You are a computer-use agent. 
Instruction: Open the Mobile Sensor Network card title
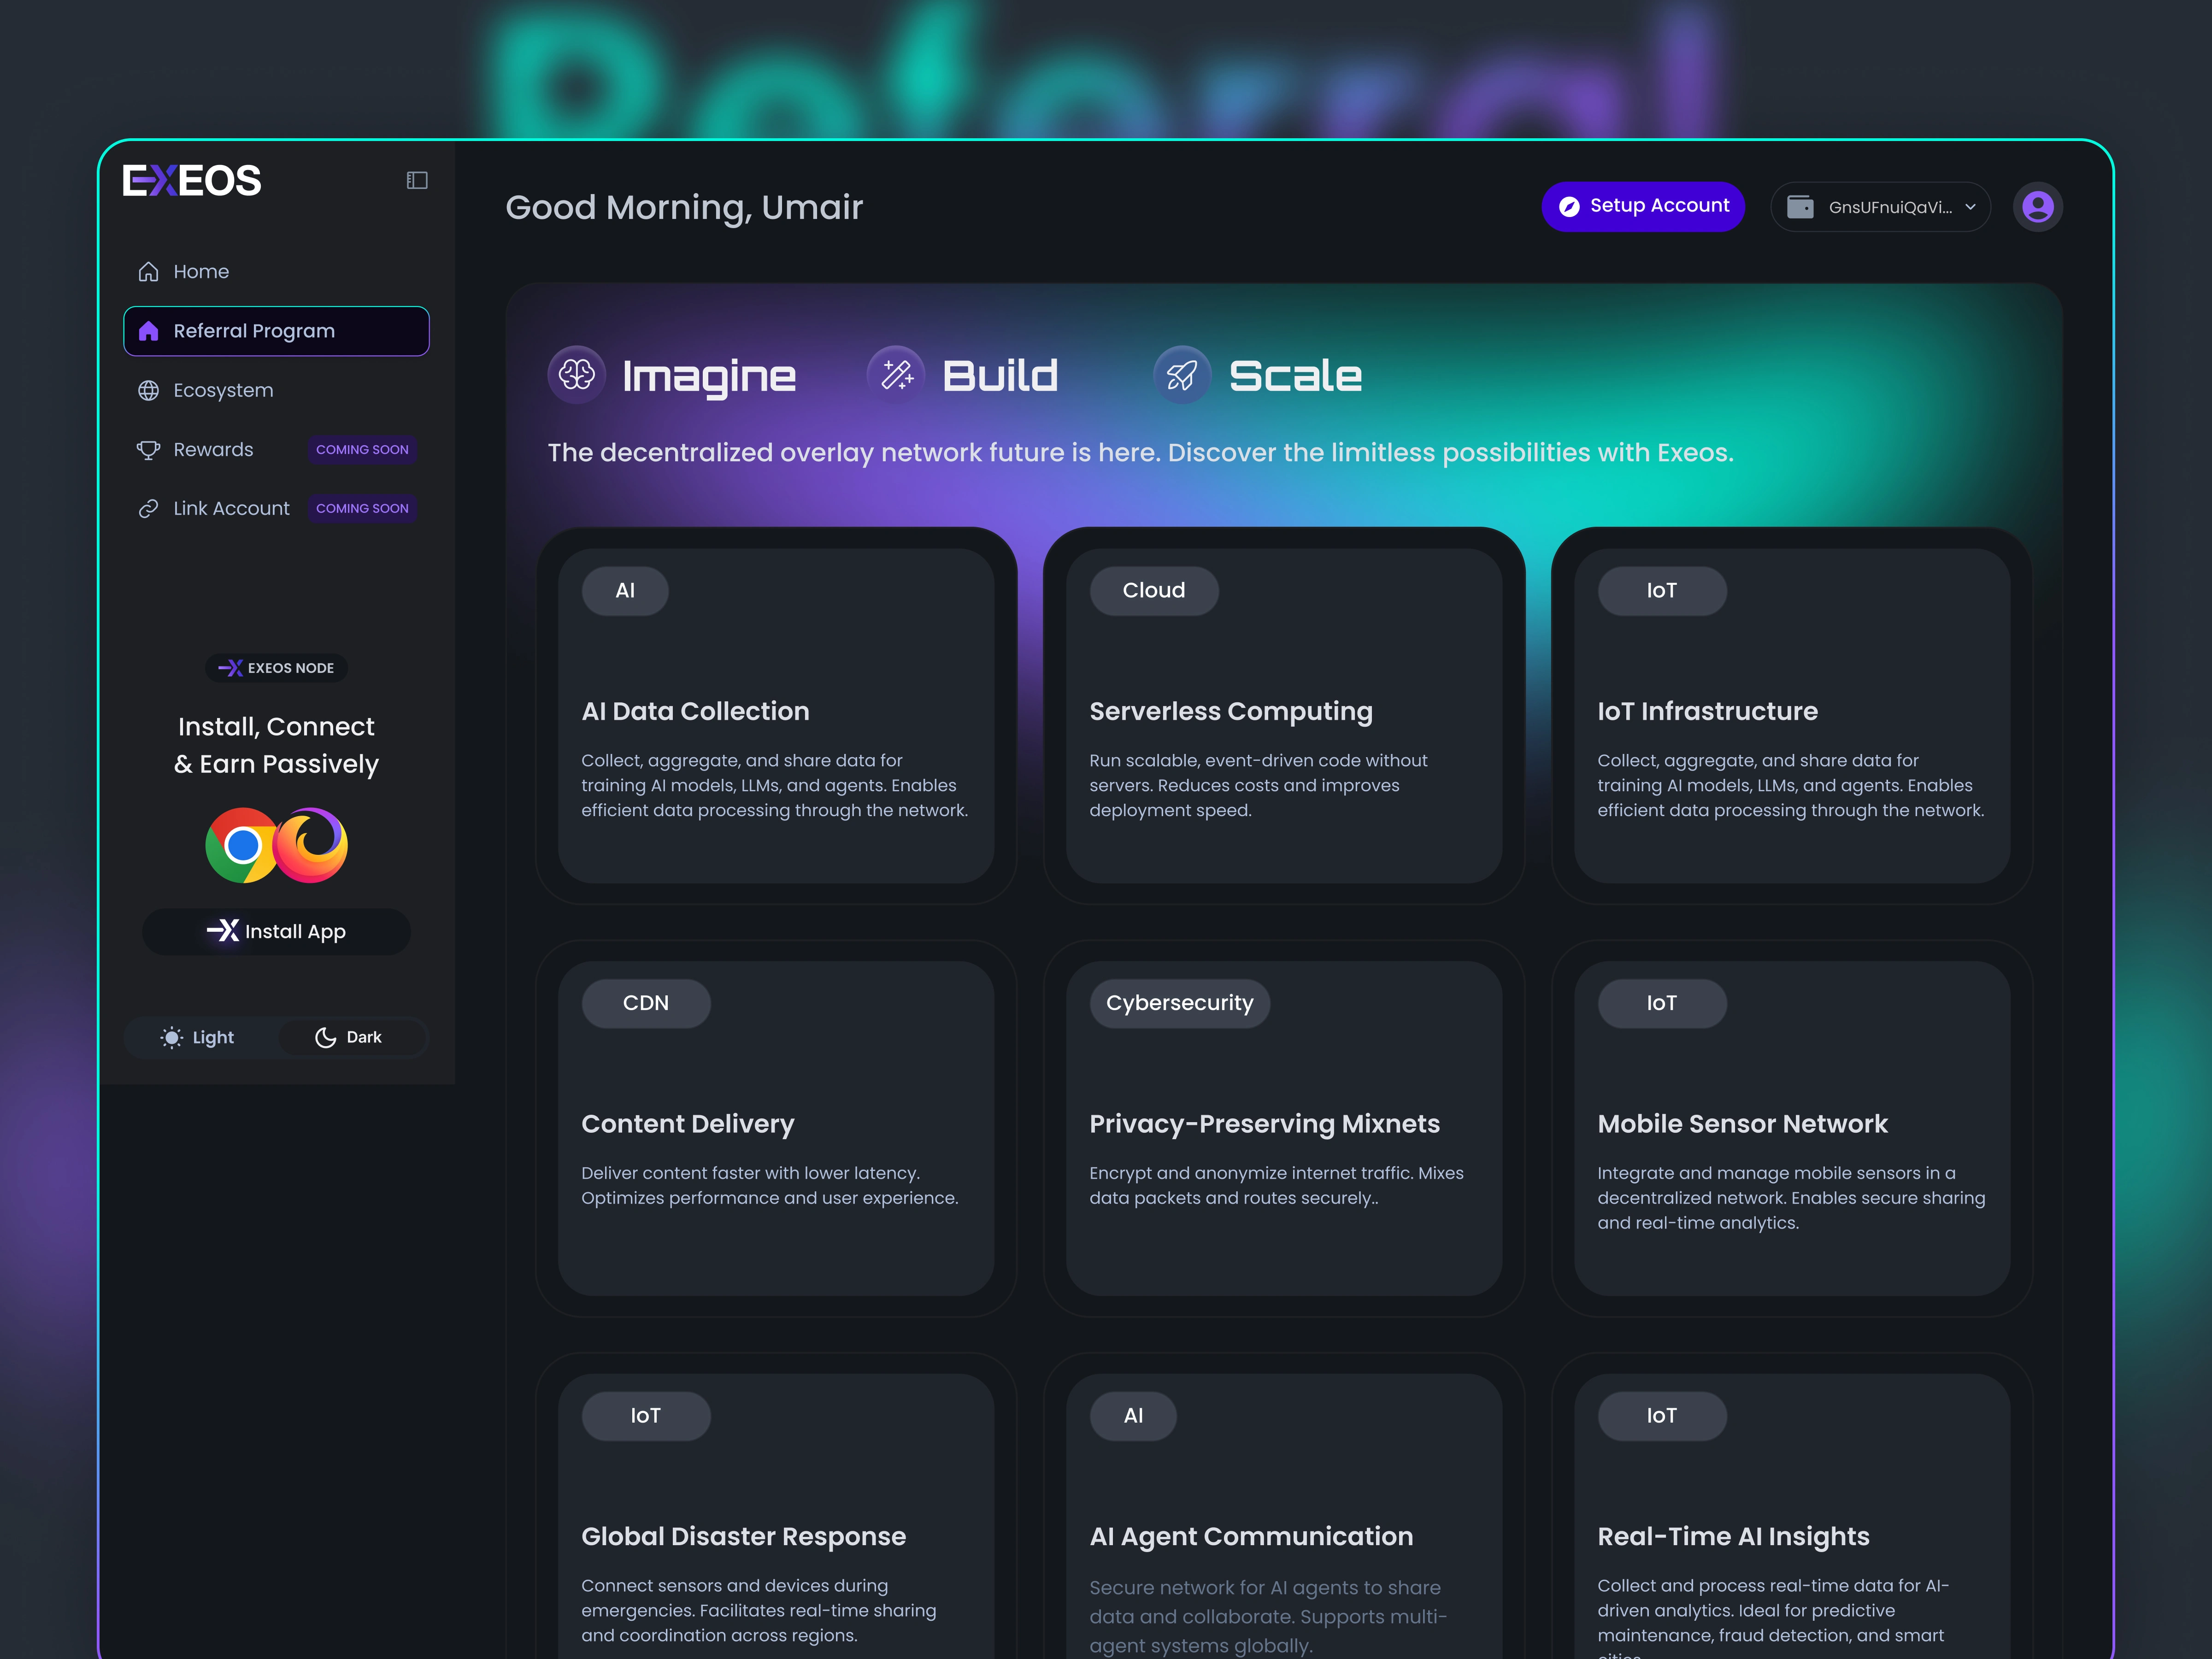coord(1742,1124)
